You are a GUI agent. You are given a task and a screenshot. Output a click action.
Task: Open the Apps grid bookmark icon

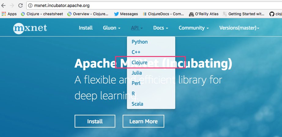tap(4, 14)
